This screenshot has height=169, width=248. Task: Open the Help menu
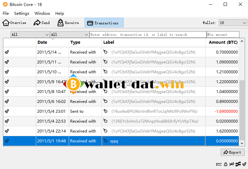click(60, 13)
